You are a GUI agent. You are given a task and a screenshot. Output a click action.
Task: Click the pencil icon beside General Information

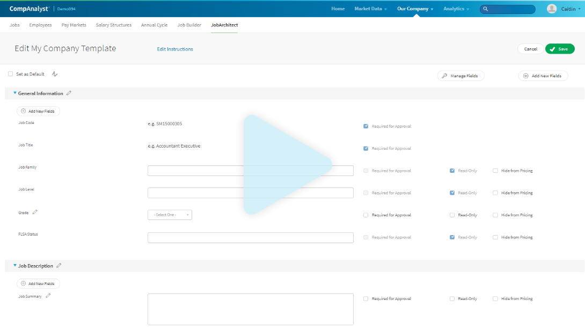tap(69, 93)
